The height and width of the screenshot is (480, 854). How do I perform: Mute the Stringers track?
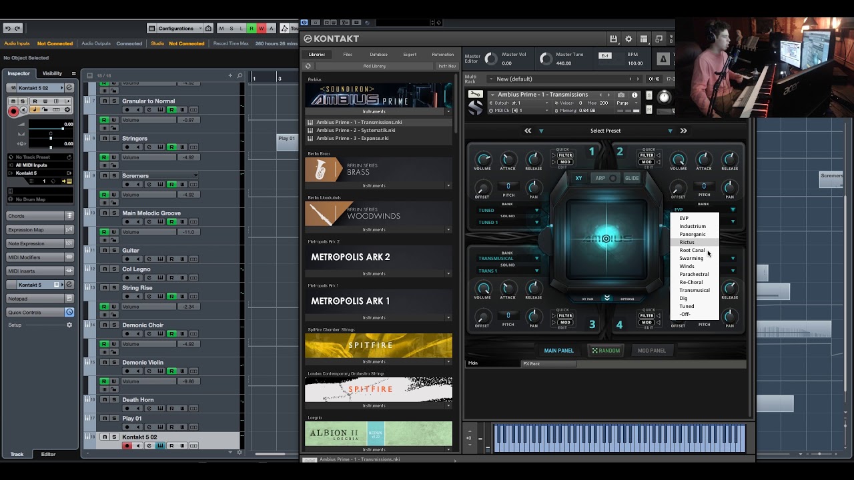104,139
